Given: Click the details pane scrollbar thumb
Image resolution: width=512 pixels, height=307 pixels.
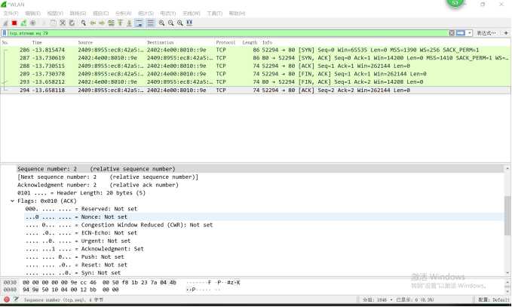Looking at the screenshot, I should (507, 216).
